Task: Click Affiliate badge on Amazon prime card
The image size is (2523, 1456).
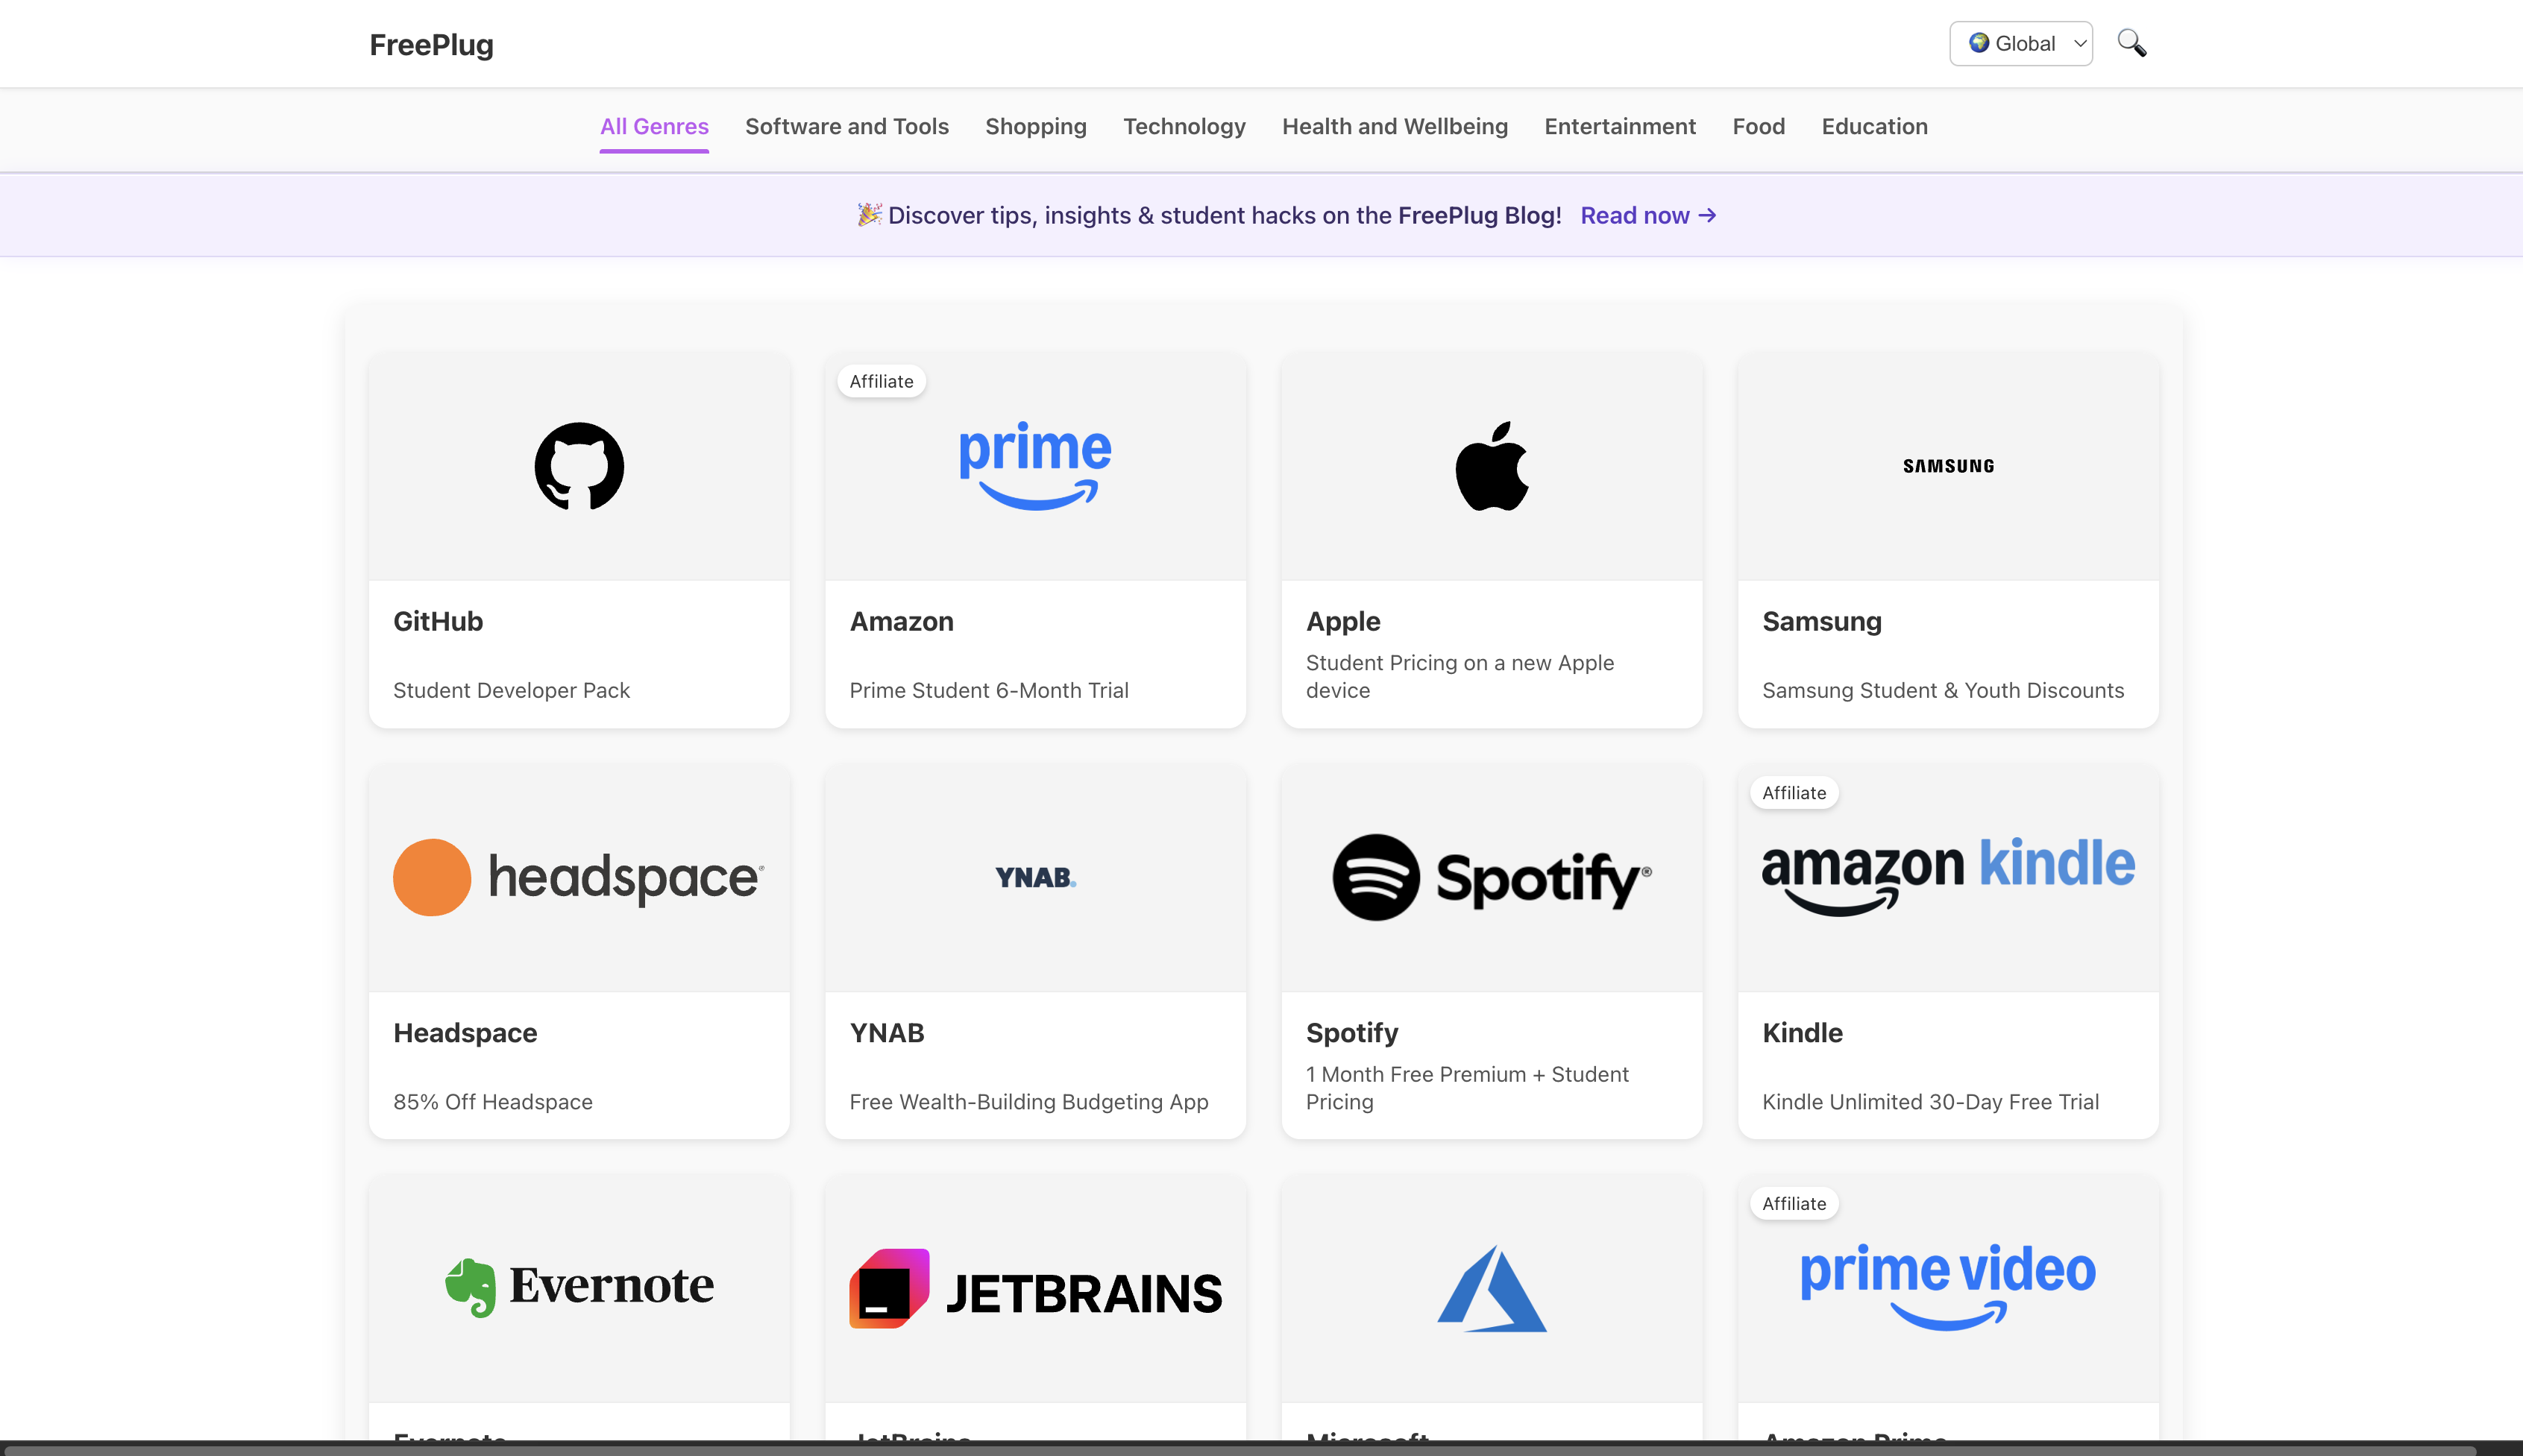Action: [882, 381]
